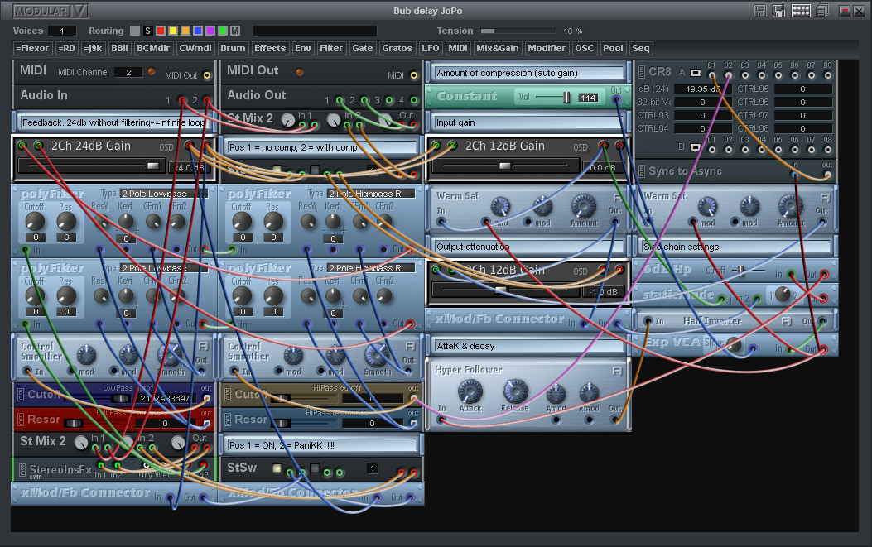
Task: Click the Constant module Out jack
Action: click(616, 100)
